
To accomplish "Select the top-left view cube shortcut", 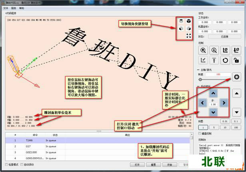I will 181,21.
